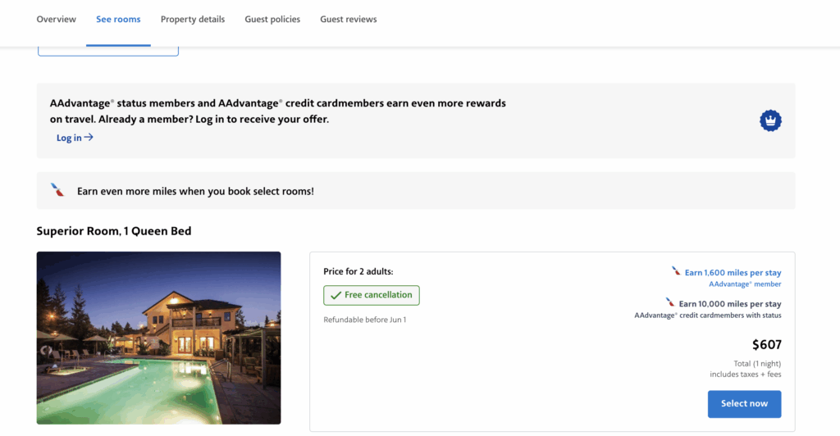Click the Earn 1,600 miles per stay link

pyautogui.click(x=733, y=272)
